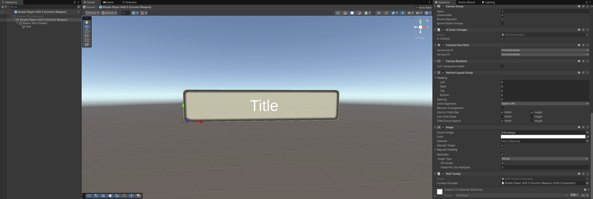Screen dimensions: 593x199
Task: Open object picker for Image Material
Action: coord(587,141)
